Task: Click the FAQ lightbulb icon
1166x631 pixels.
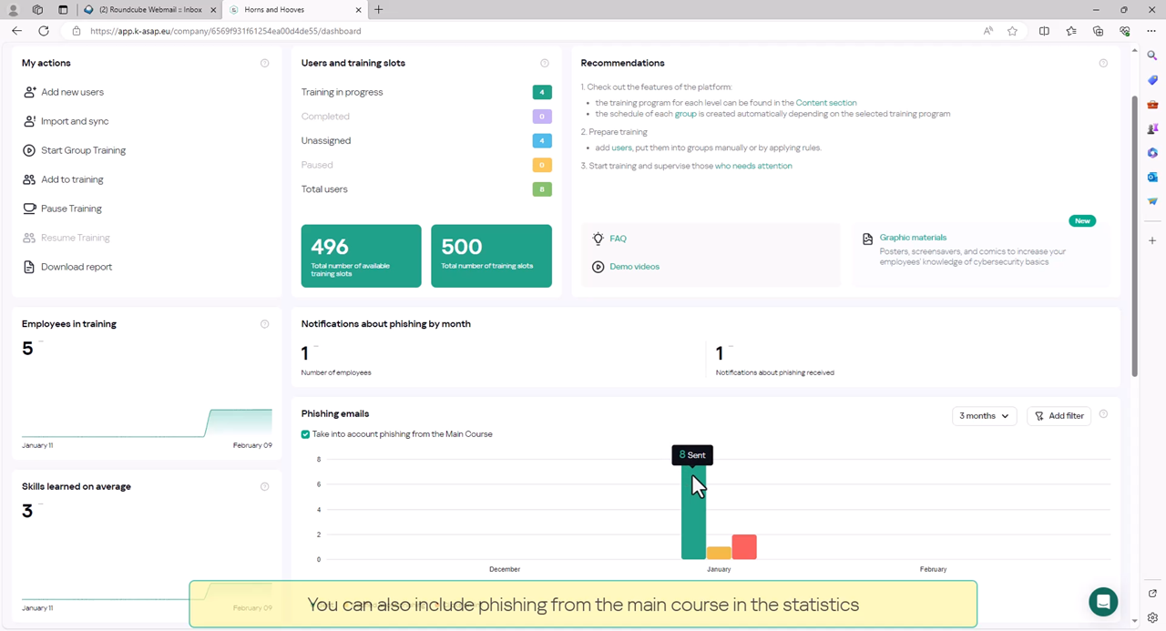Action: click(x=598, y=239)
